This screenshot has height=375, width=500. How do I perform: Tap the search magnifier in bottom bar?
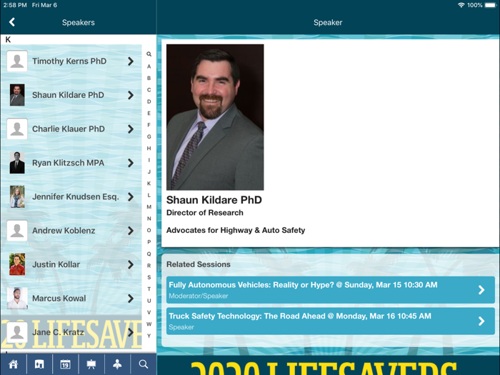tap(144, 364)
